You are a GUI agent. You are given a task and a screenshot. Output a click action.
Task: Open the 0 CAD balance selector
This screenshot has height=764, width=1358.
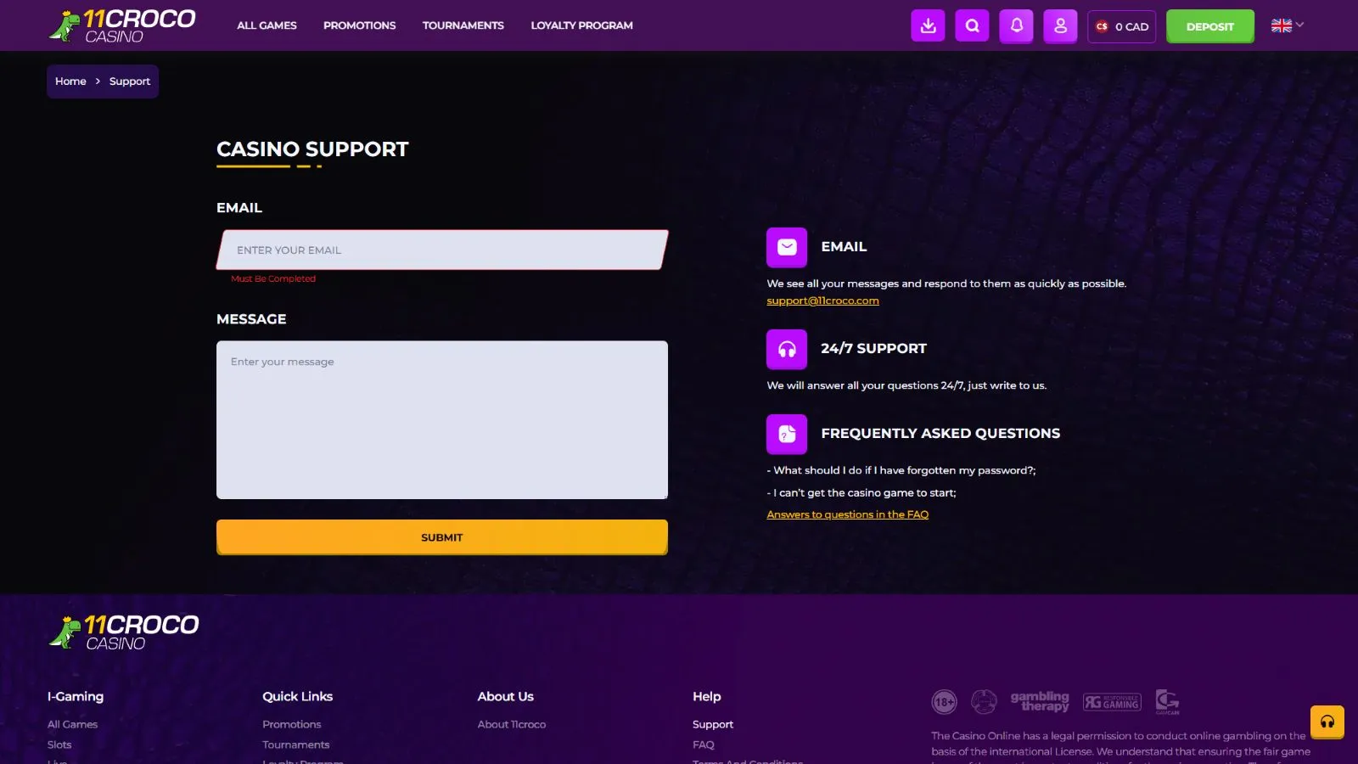(1121, 26)
